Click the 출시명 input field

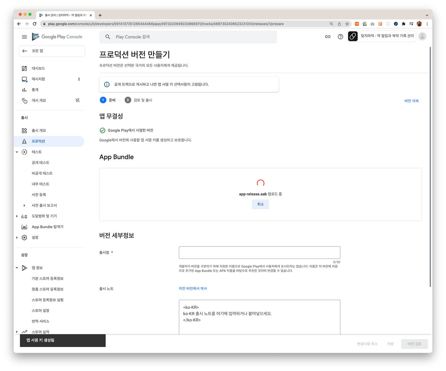260,253
